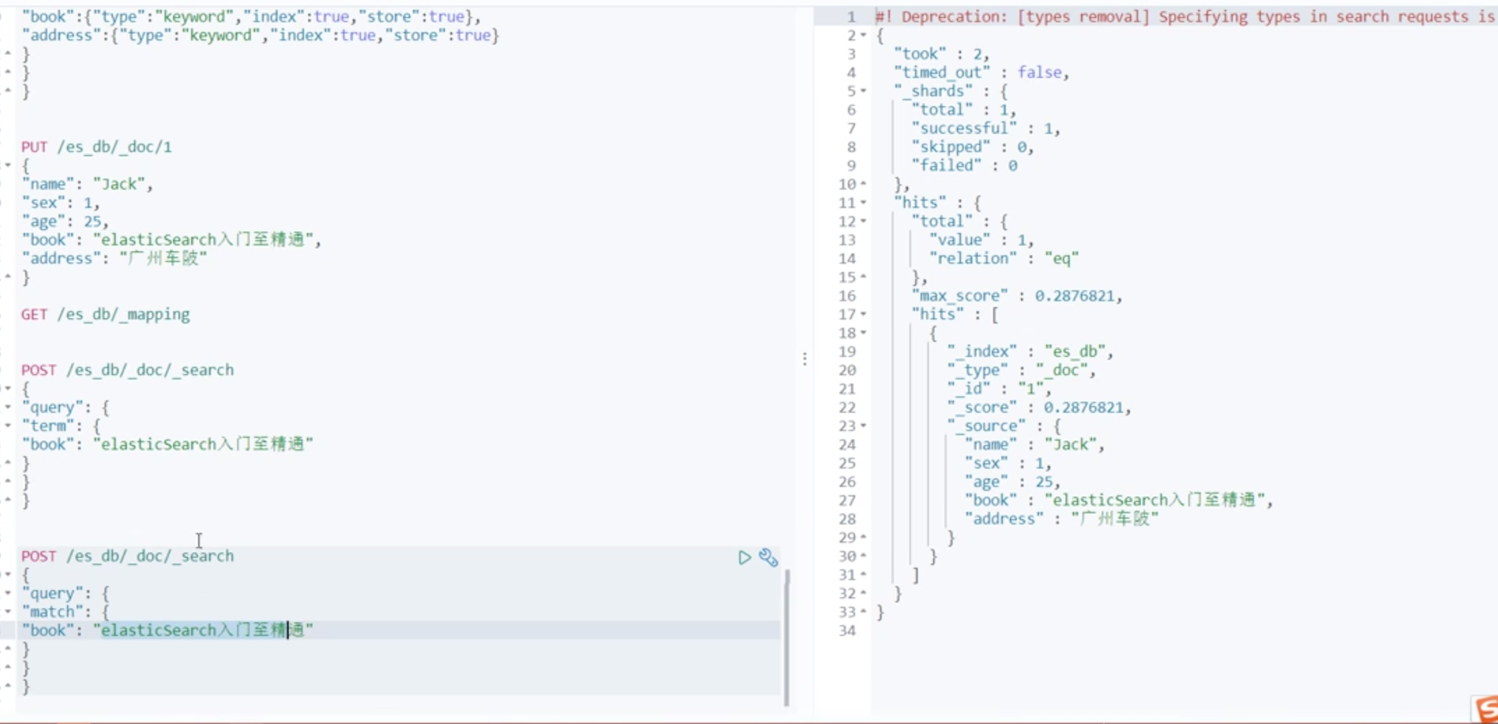Click "max_score" : 0.2876821 in output
The height and width of the screenshot is (724, 1498).
pos(1017,296)
